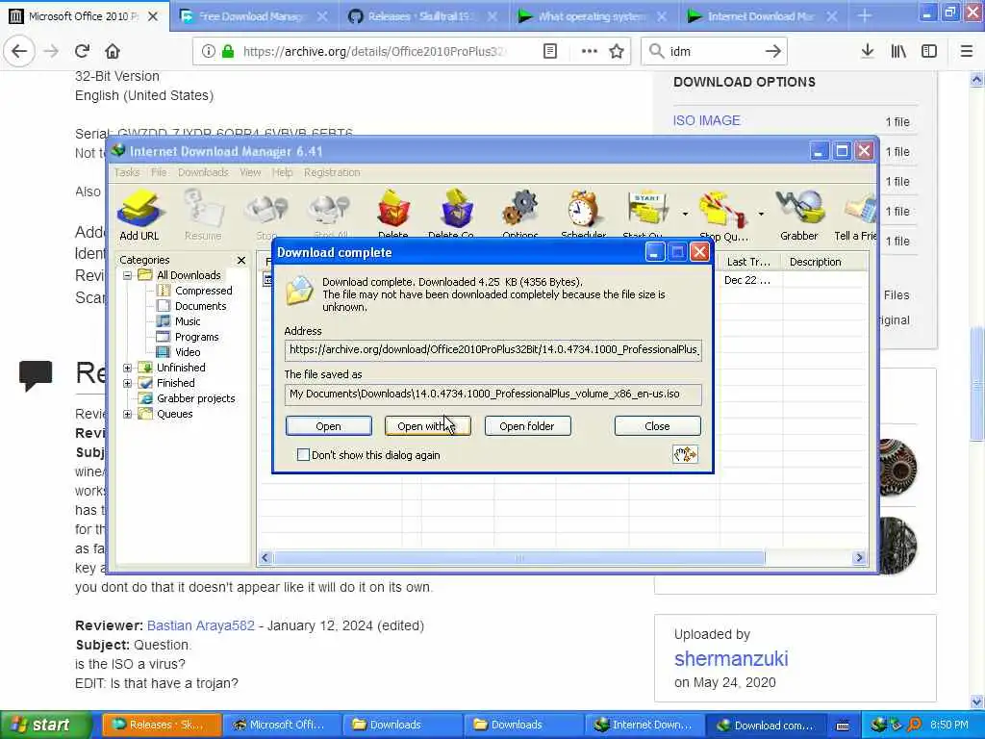The width and height of the screenshot is (985, 739).
Task: Expand the Unfinished category
Action: (x=128, y=368)
